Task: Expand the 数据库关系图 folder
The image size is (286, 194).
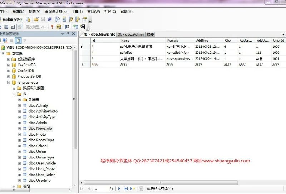Action: coord(14,88)
